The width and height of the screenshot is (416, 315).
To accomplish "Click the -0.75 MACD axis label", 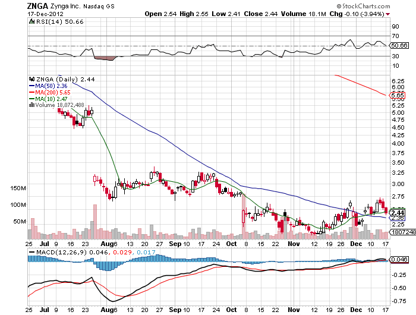I will click(399, 301).
